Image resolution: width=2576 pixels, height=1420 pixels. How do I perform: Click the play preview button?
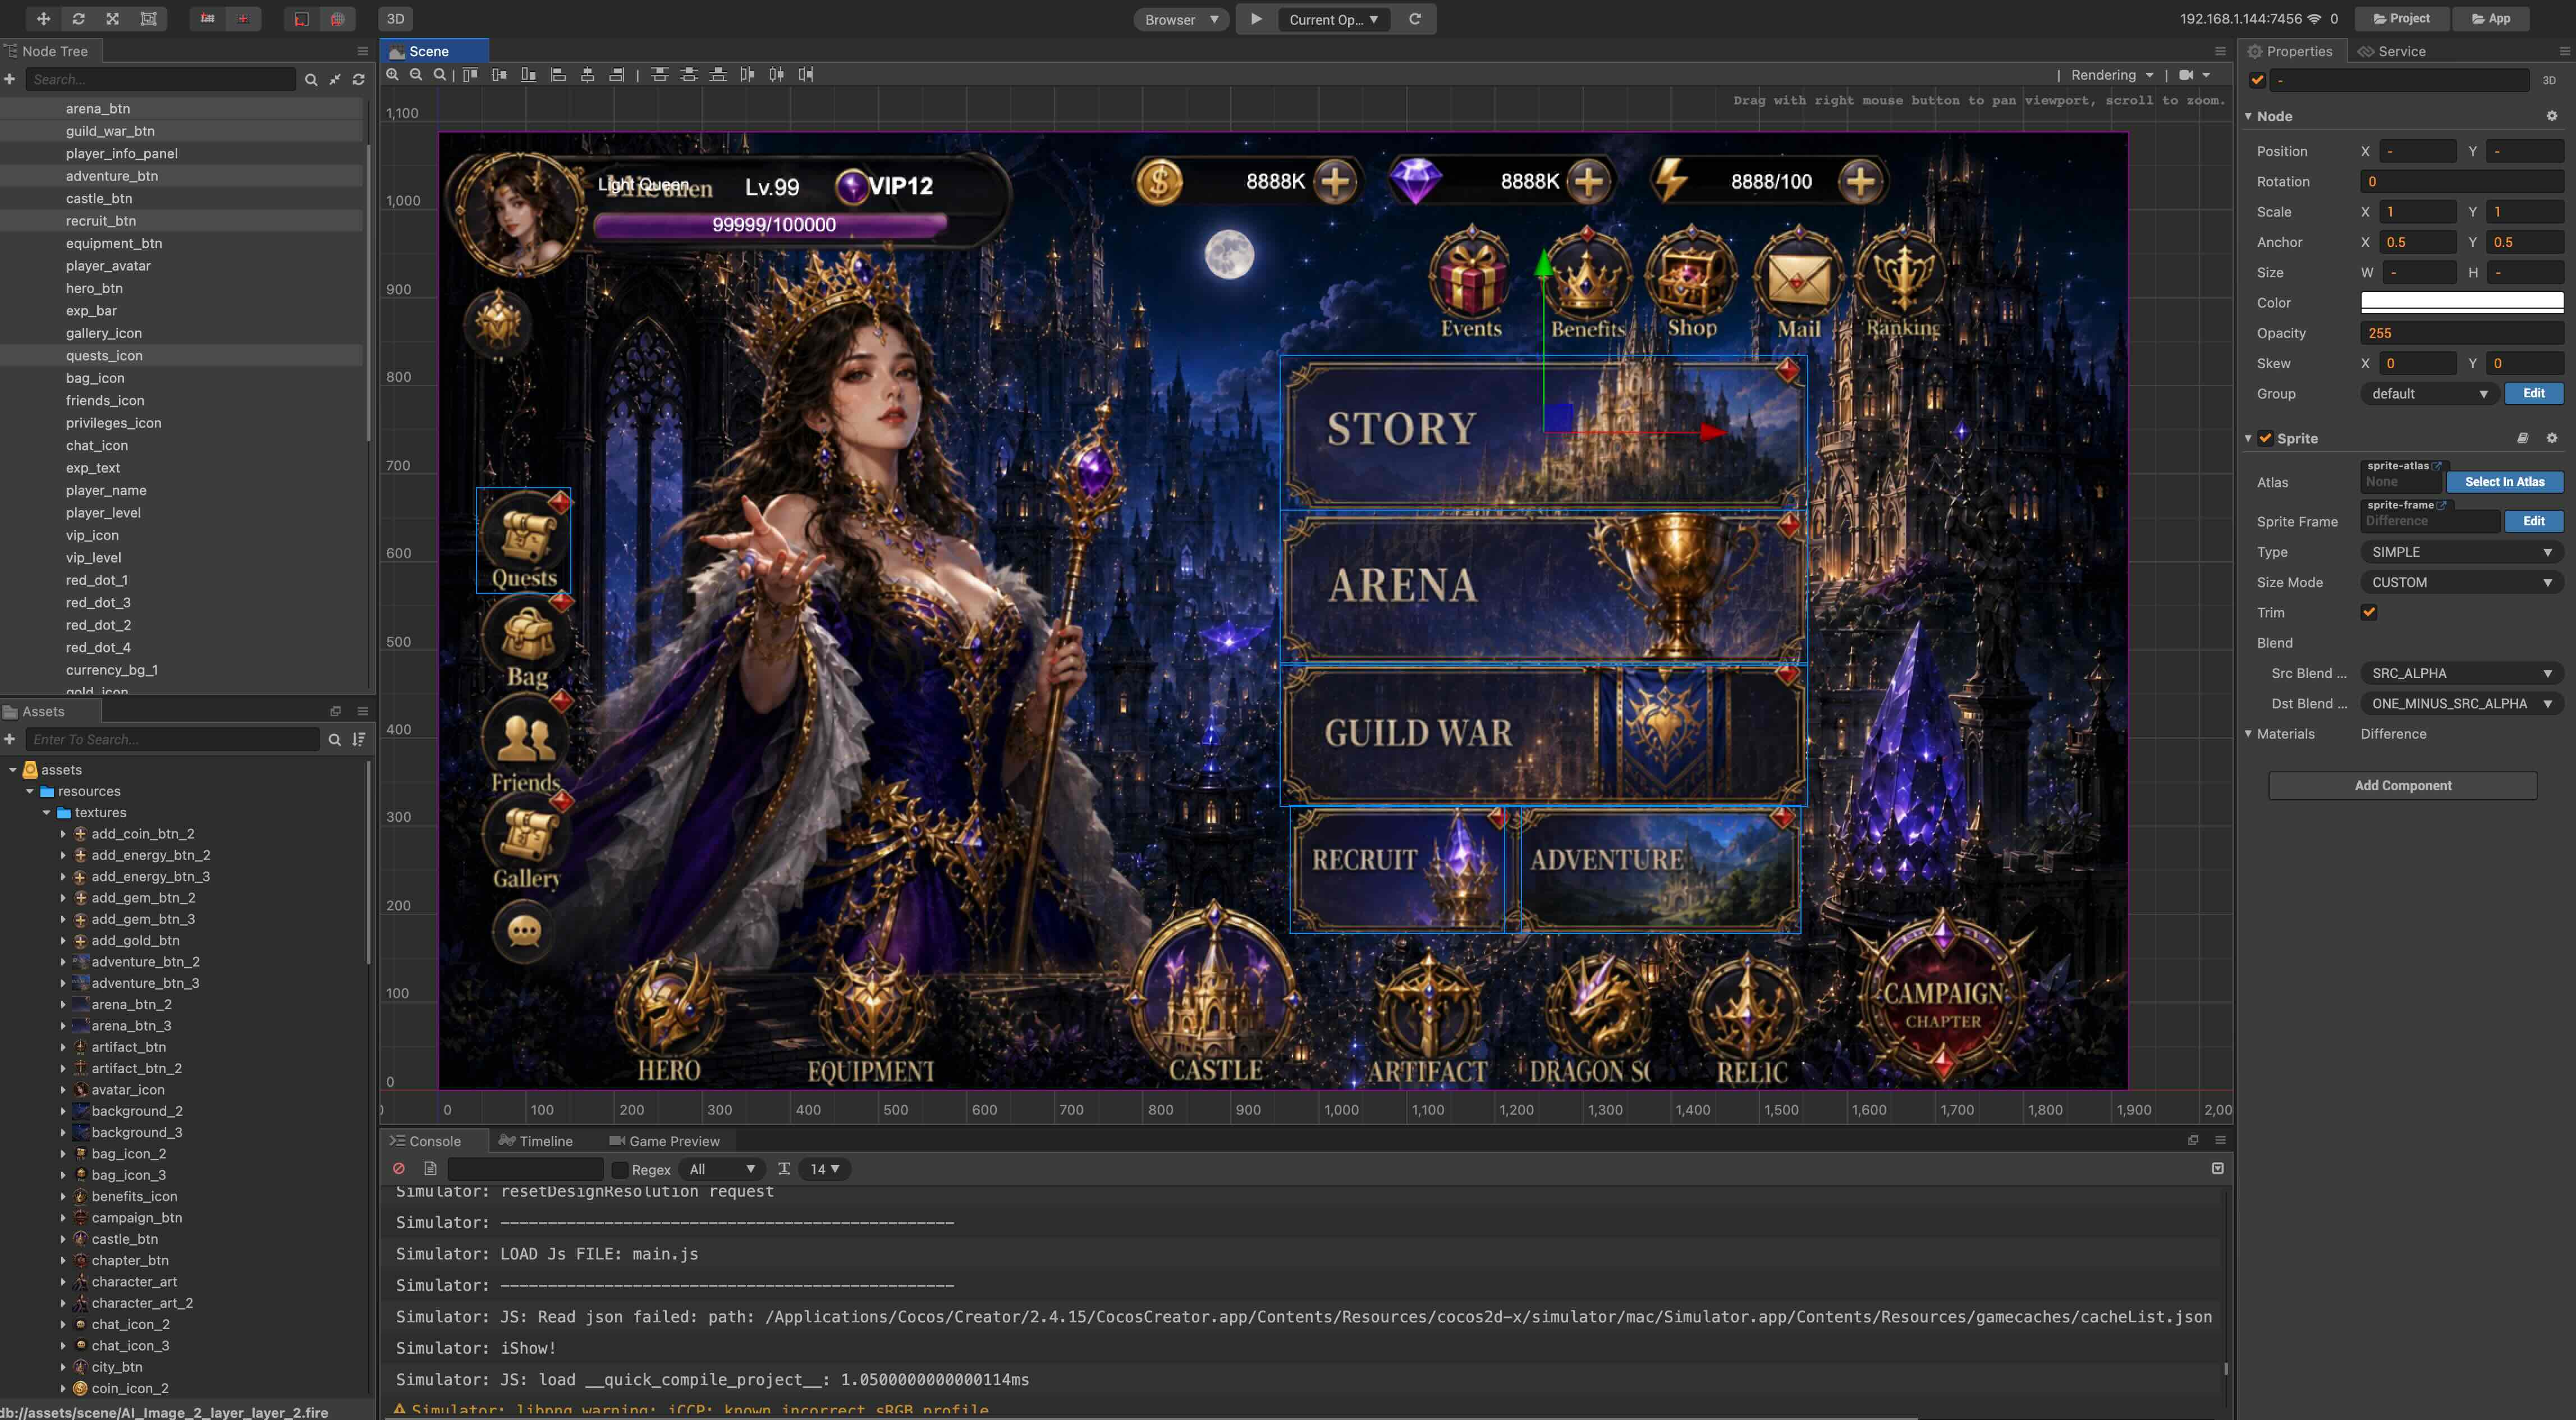[1256, 19]
